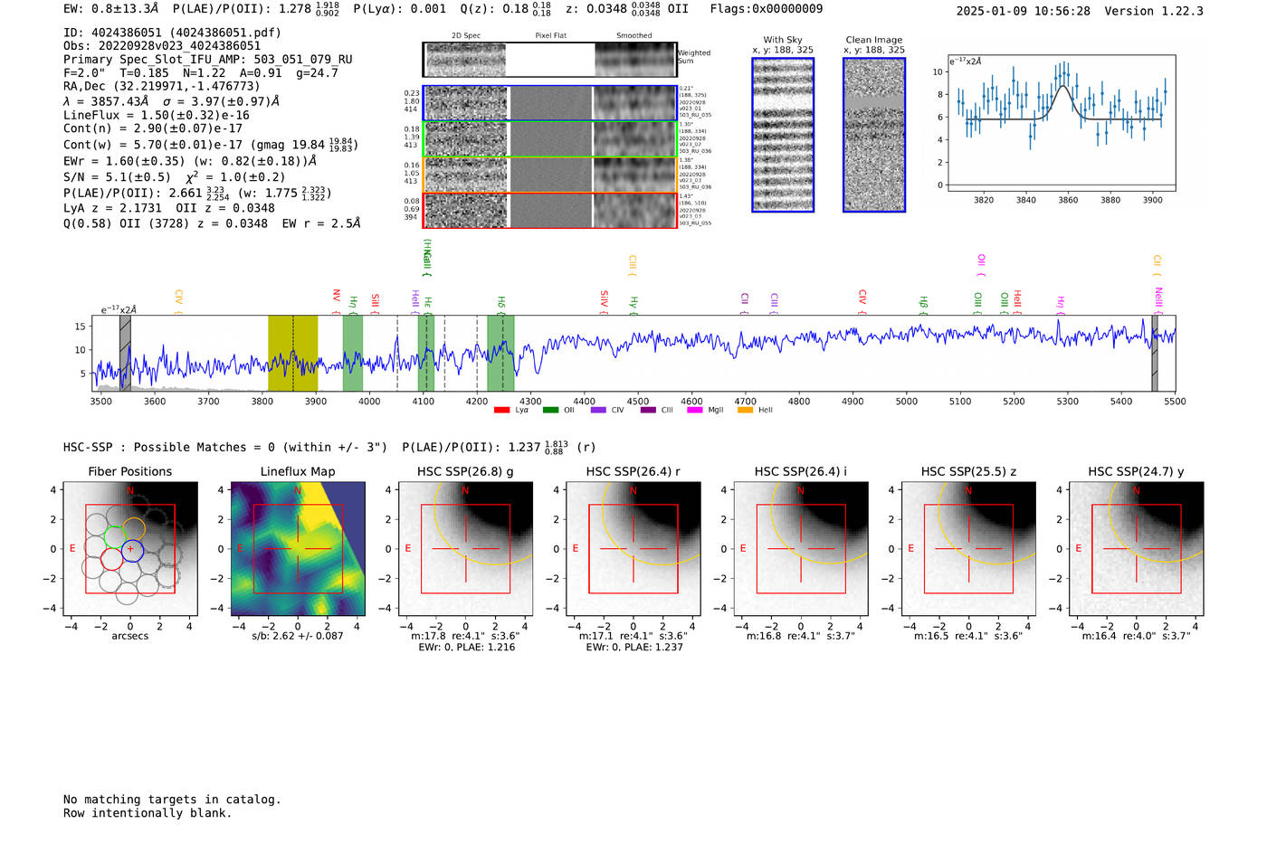Click the orange fiber circle in Fiber Positions
Image resolution: width=1267 pixels, height=862 pixels.
[x=134, y=528]
